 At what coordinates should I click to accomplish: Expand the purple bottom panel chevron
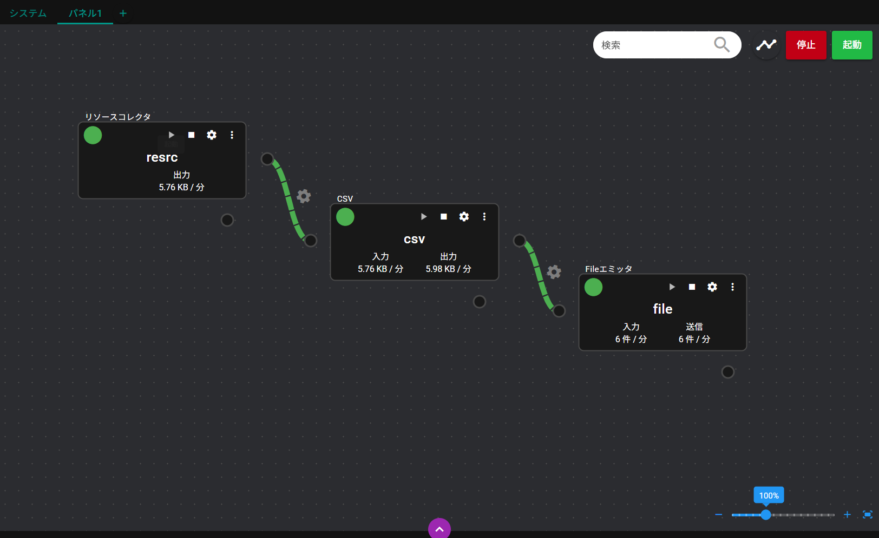[x=439, y=529]
